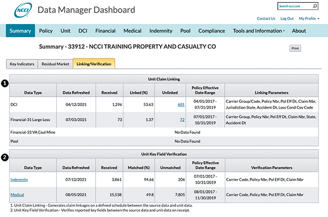Click the 3,861 received value
328x217 pixels.
pos(116,179)
